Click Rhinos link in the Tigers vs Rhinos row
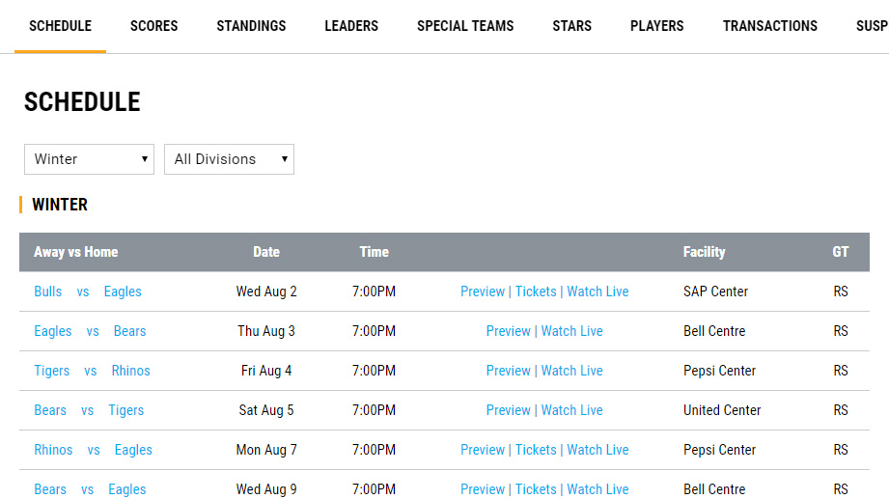 [130, 371]
